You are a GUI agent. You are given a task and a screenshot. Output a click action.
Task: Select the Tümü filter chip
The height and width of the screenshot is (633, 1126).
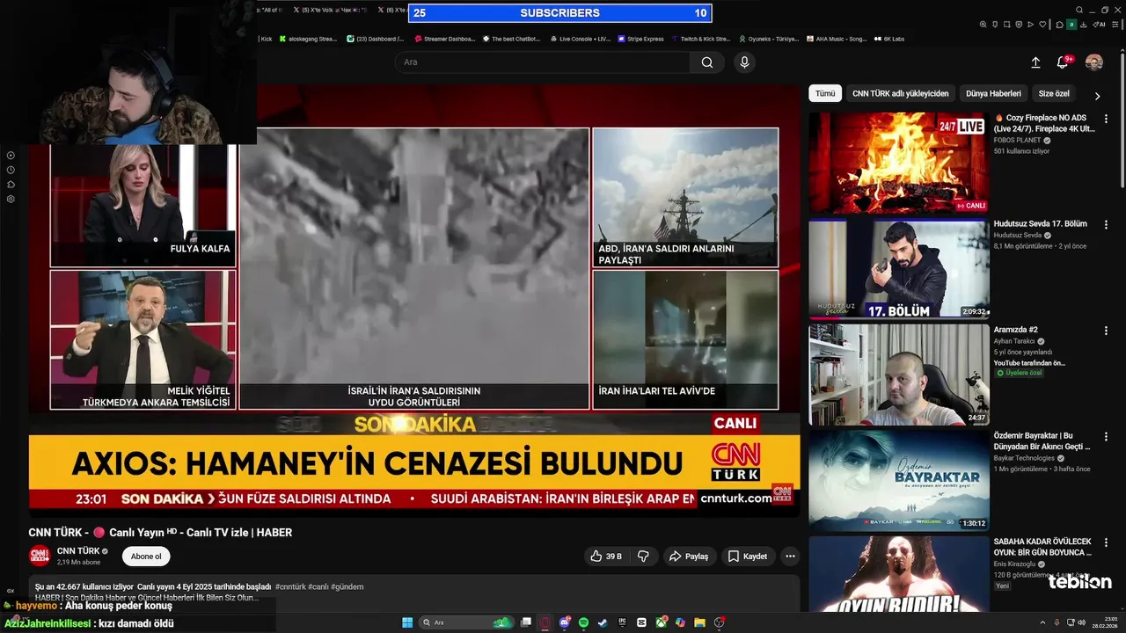point(825,93)
